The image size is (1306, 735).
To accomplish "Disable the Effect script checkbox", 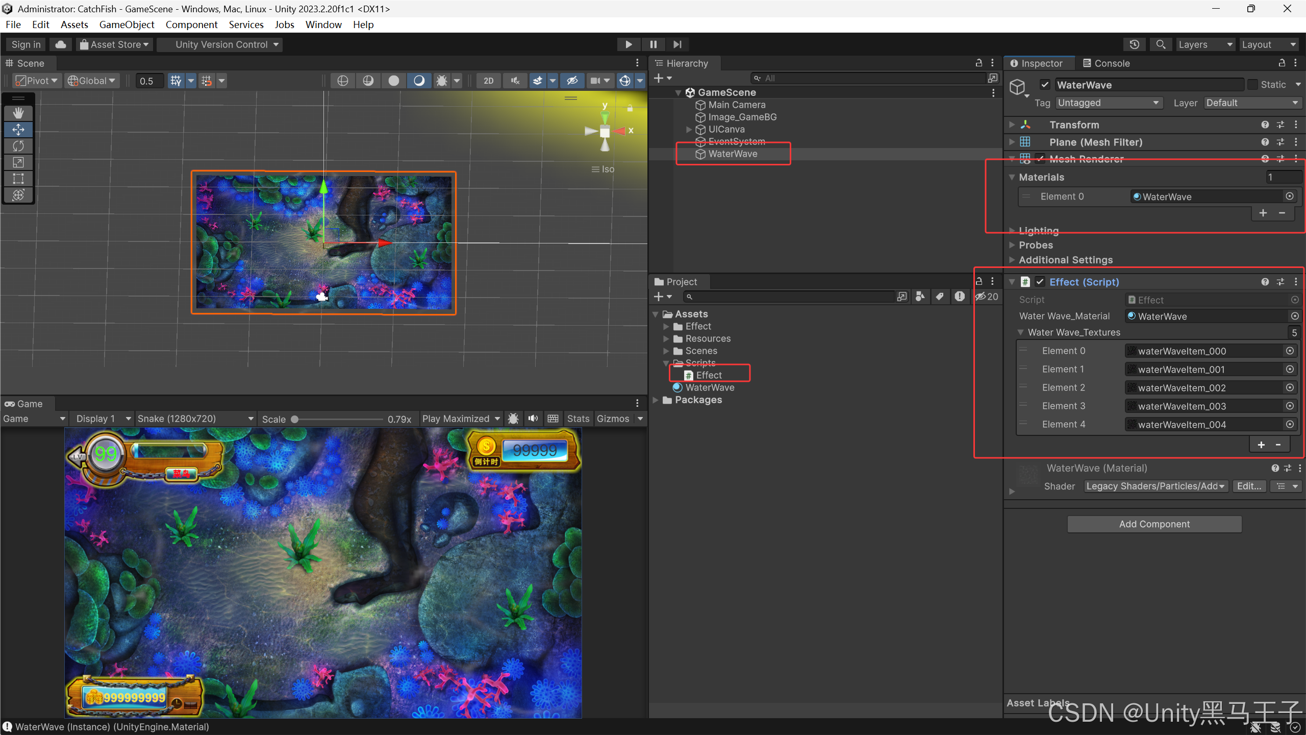I will (x=1040, y=282).
